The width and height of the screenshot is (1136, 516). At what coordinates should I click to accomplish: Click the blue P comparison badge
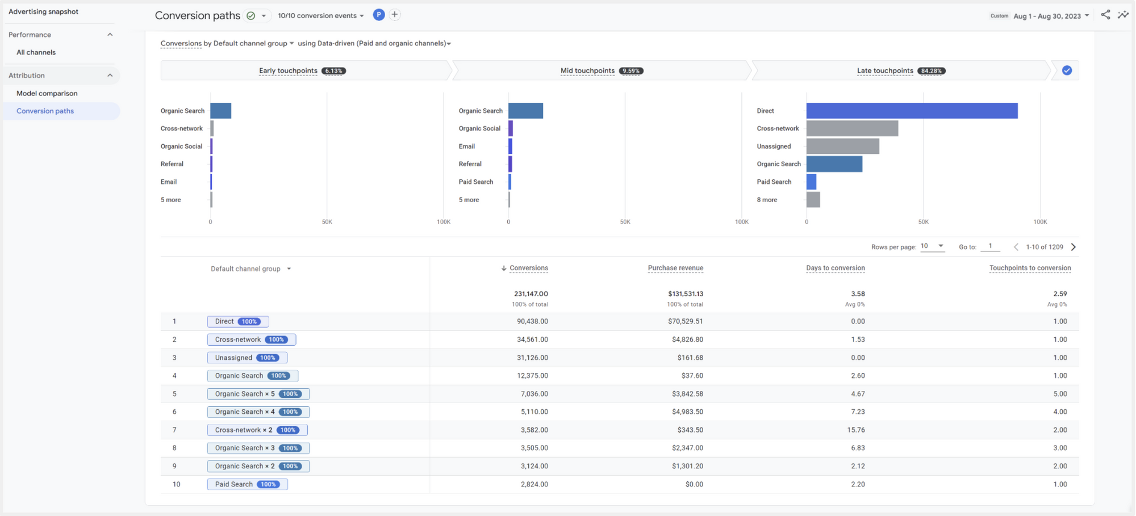[379, 15]
